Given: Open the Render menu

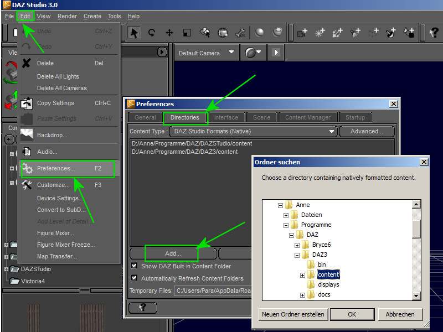Looking at the screenshot, I should coord(67,16).
